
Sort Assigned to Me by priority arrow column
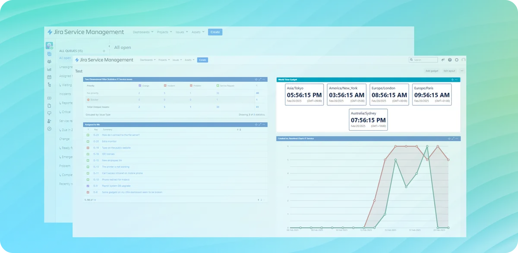(239, 129)
